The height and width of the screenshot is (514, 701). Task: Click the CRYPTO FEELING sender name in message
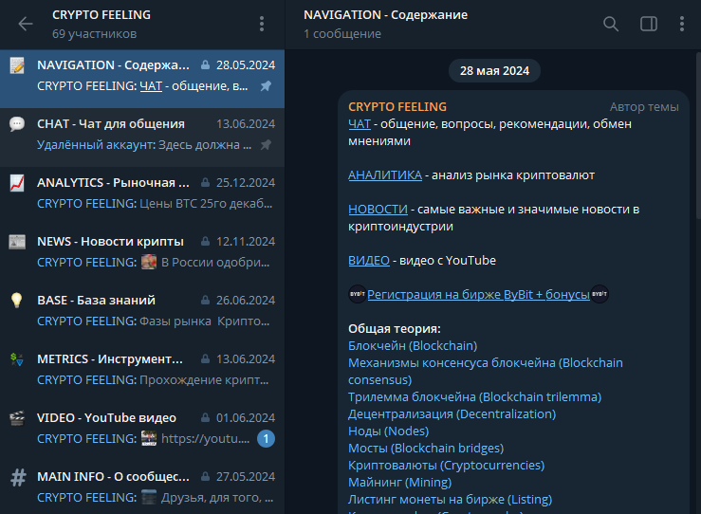397,107
